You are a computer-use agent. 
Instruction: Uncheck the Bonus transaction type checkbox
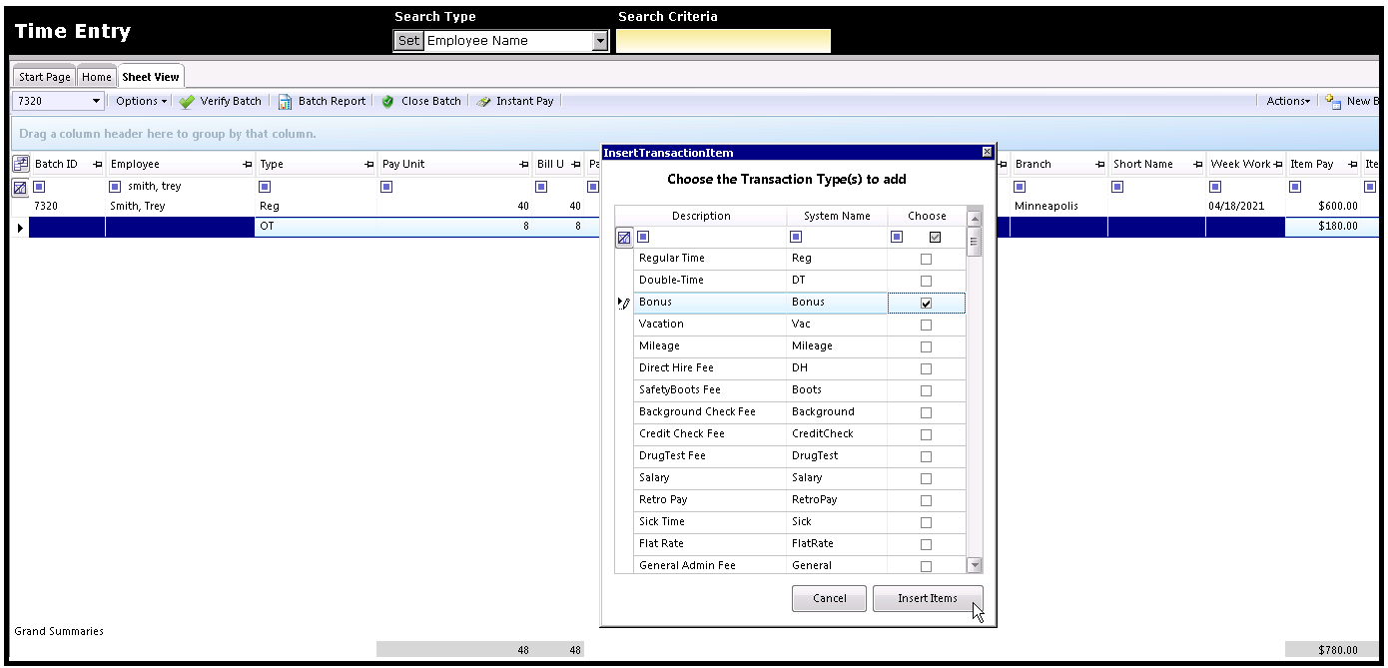[926, 303]
